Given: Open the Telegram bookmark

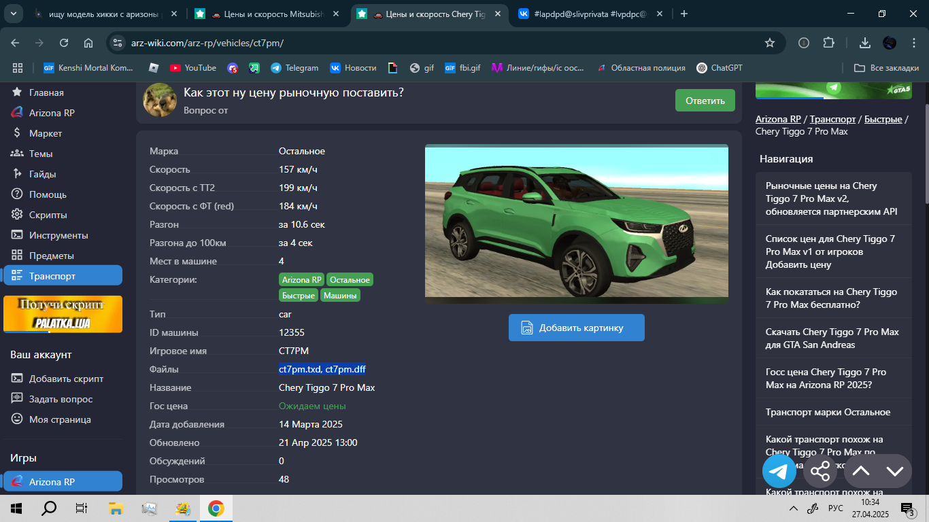Looking at the screenshot, I should (x=294, y=67).
